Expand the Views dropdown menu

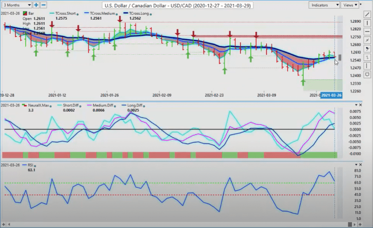point(350,5)
